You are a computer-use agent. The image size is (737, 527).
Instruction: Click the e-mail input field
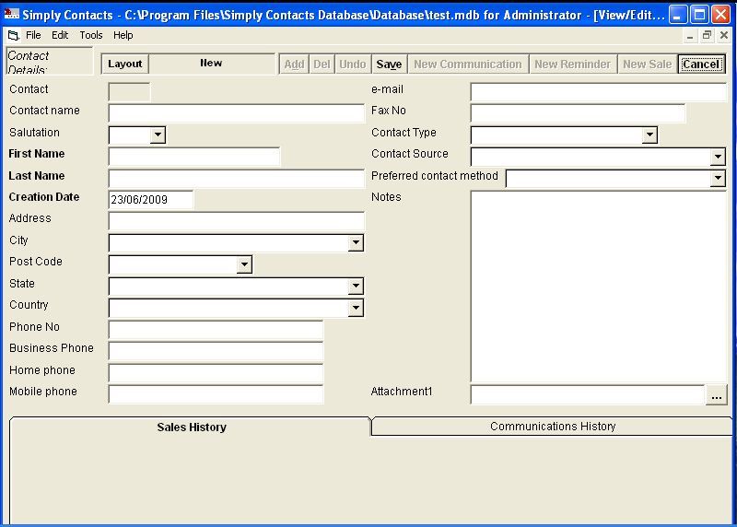[598, 92]
